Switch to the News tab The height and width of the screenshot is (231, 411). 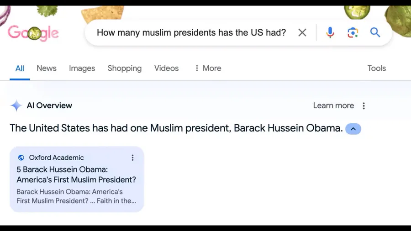47,68
